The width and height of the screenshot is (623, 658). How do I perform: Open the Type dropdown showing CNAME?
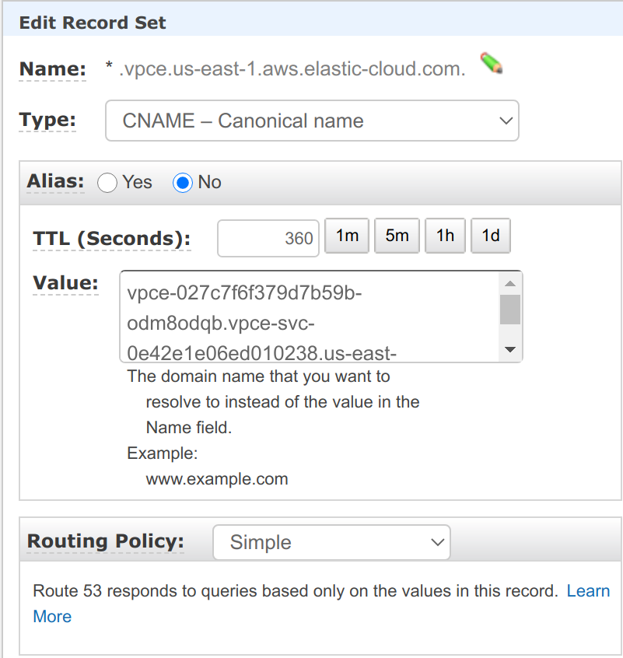coord(312,121)
